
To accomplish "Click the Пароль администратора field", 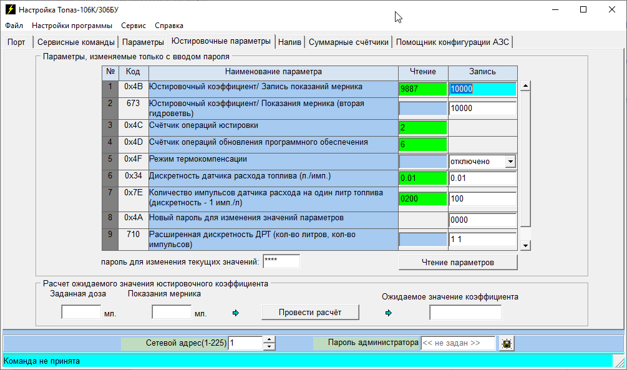I will (x=458, y=343).
